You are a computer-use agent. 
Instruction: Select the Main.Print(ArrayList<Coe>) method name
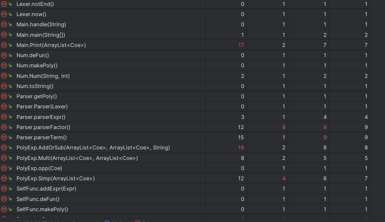[51, 45]
